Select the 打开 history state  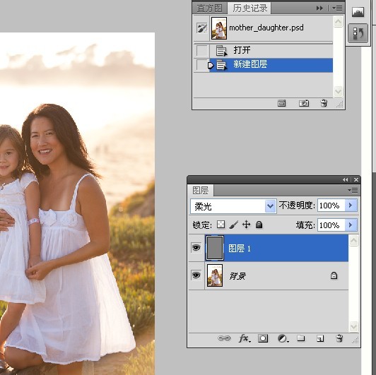(x=271, y=51)
